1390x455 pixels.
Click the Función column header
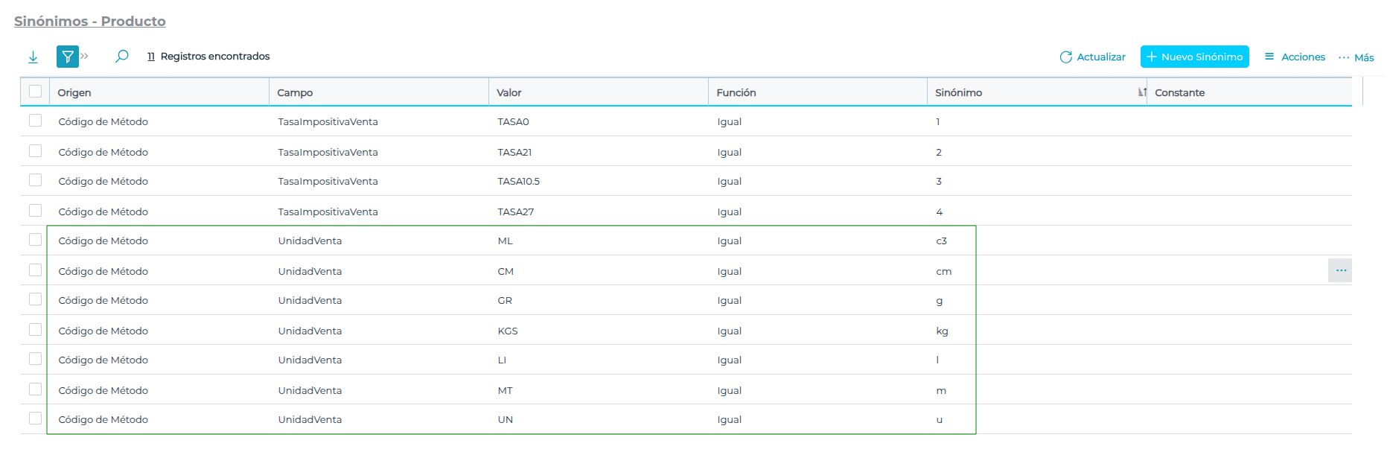pos(736,92)
